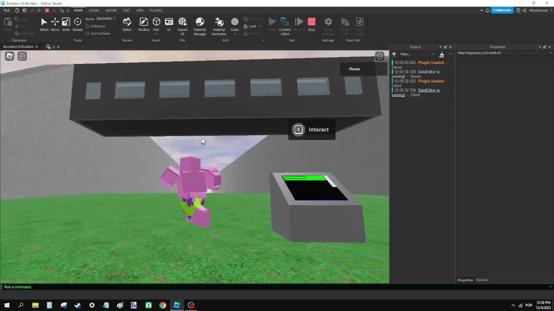Screen dimensions: 554x311
Task: Click the new file icon
Action: tap(17, 10)
